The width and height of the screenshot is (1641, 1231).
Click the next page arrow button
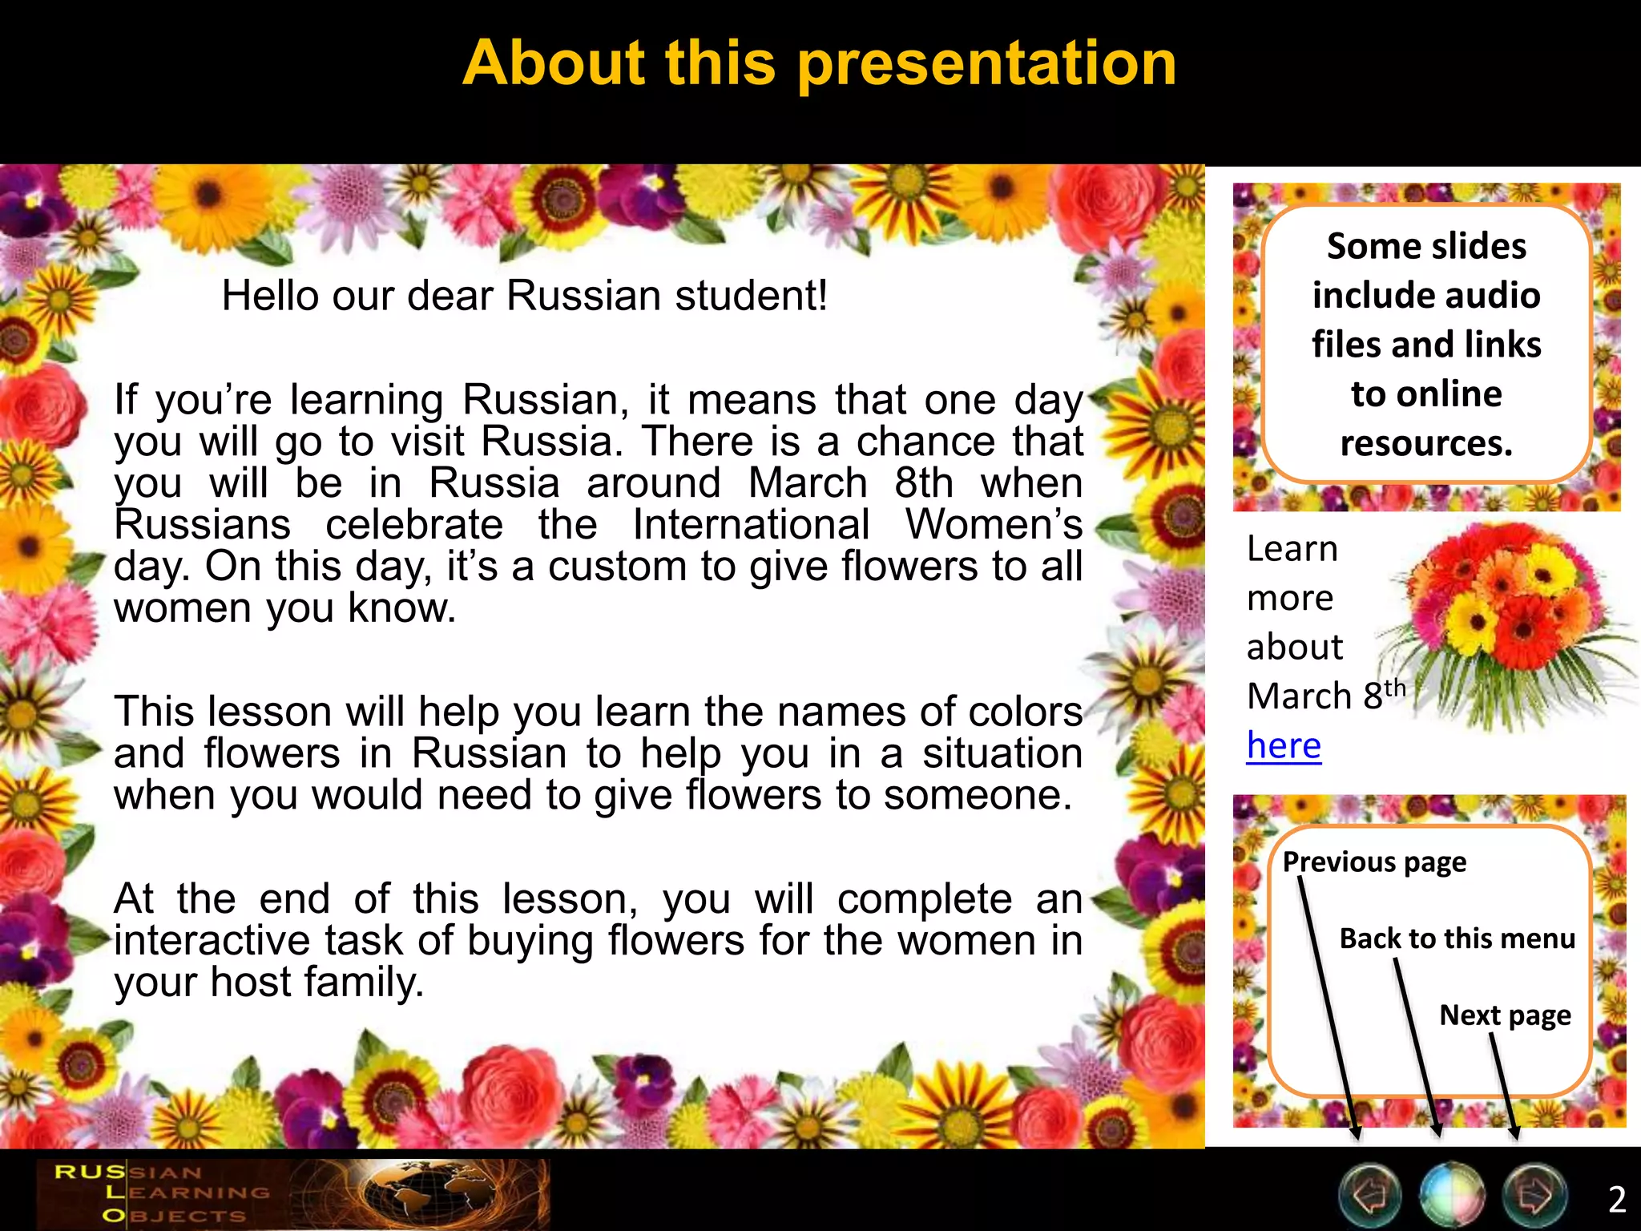click(x=1534, y=1196)
